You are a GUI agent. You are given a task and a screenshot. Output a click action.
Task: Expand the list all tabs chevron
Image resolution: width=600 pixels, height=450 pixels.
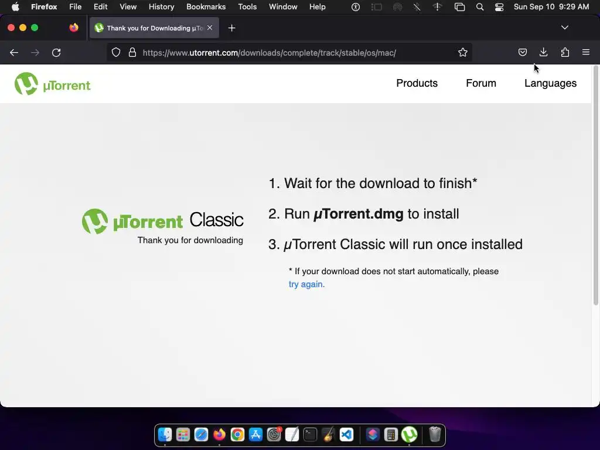564,28
